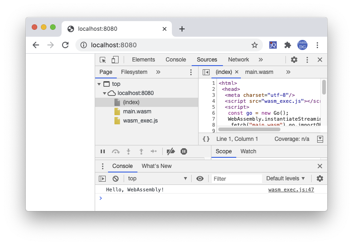
Task: Click the clear console icon
Action: point(116,178)
